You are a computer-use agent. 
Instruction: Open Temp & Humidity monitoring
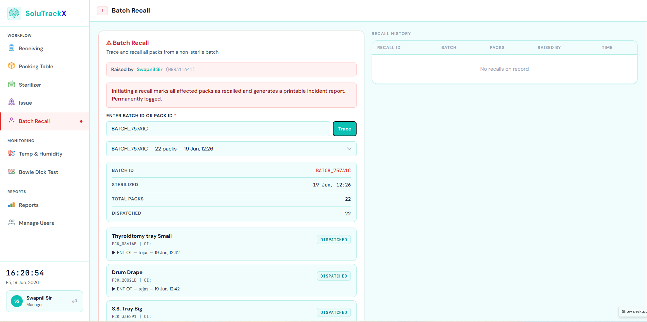tap(45, 154)
